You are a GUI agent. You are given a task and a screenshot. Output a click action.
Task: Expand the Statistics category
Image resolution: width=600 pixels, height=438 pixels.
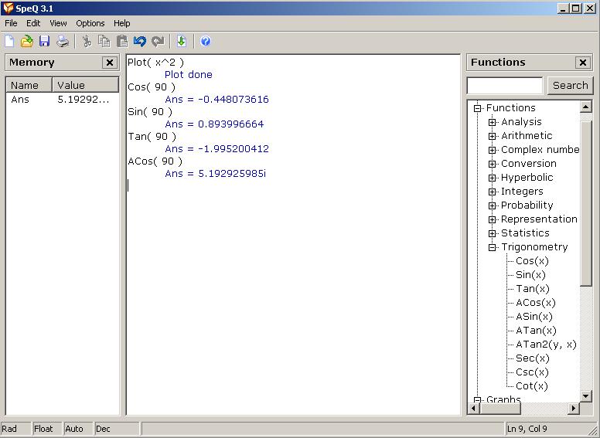point(492,233)
